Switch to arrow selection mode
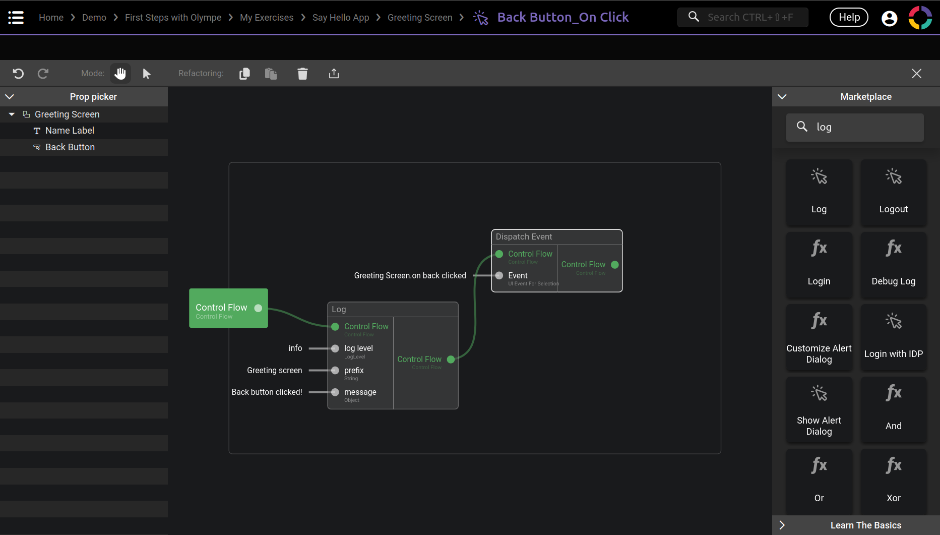This screenshot has height=535, width=940. pyautogui.click(x=147, y=74)
